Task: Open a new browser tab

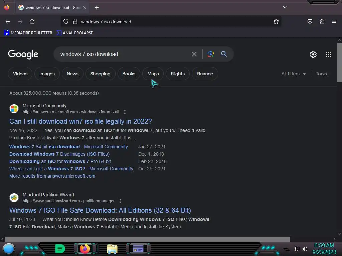Action: pyautogui.click(x=97, y=8)
